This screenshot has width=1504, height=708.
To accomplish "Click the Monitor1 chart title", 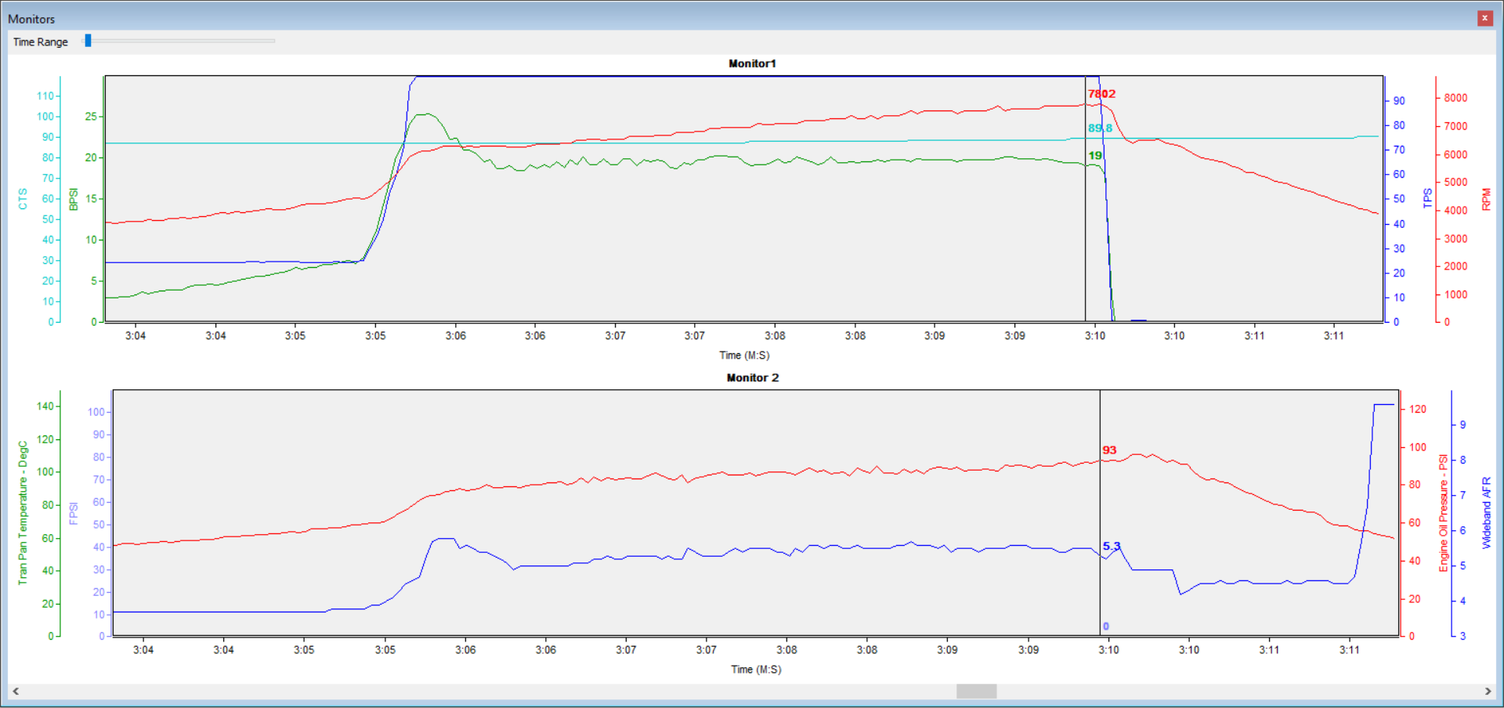I will click(752, 63).
